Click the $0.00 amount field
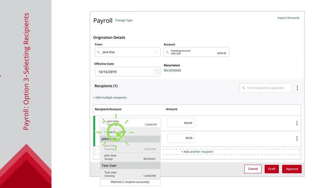334x188 pixels. pos(181,138)
